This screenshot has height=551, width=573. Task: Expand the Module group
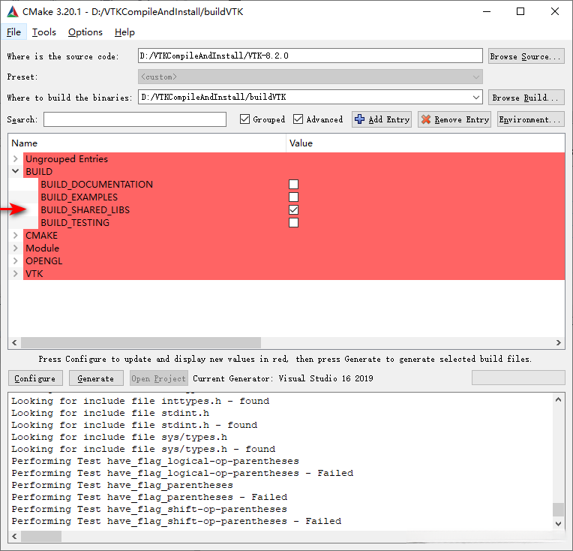[x=15, y=248]
